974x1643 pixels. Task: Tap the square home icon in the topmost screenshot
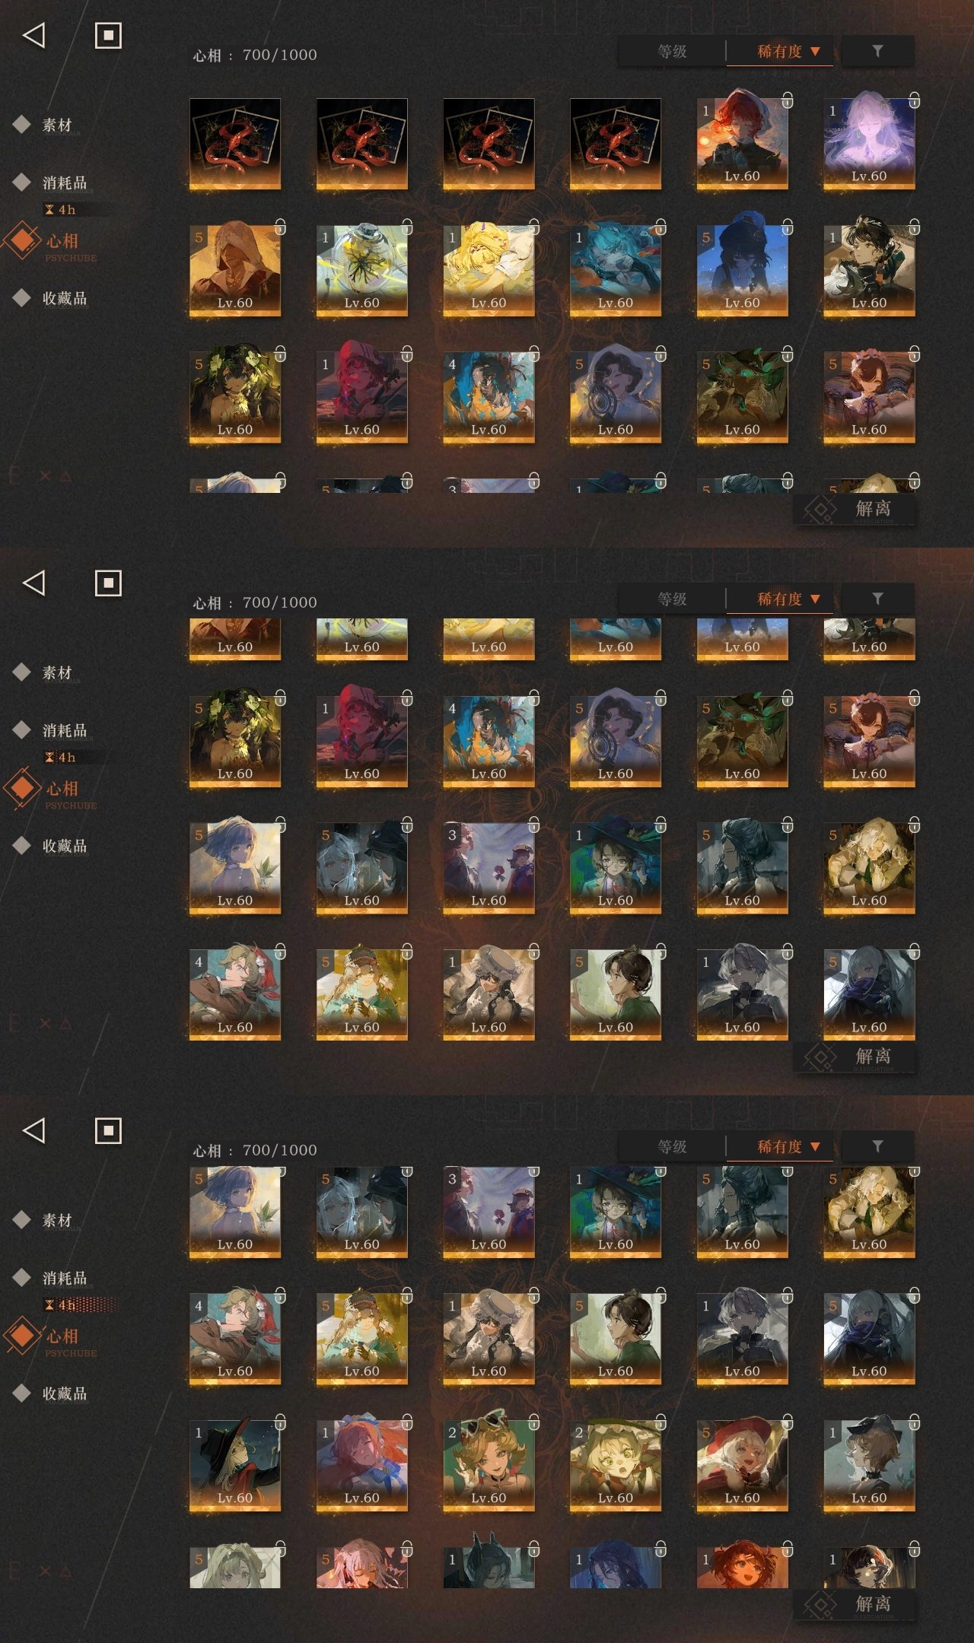click(108, 35)
